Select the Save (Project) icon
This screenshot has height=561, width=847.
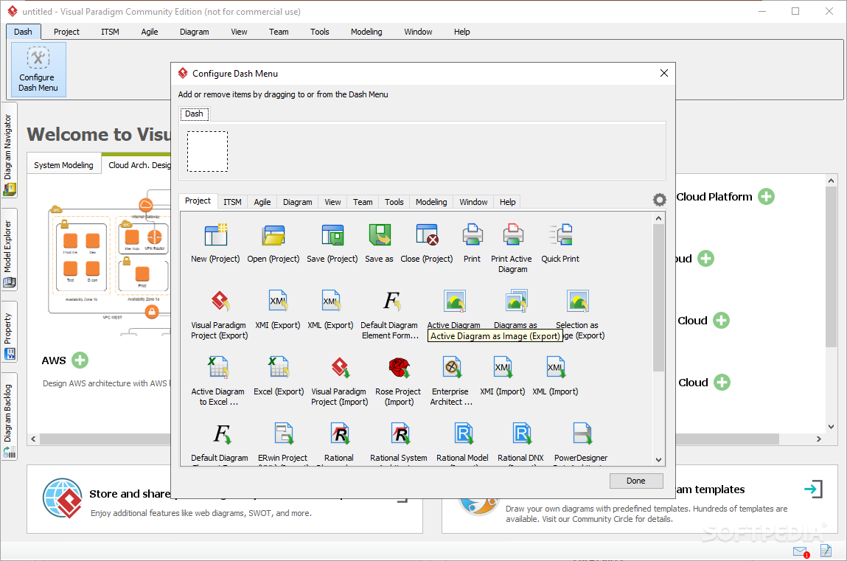[332, 235]
